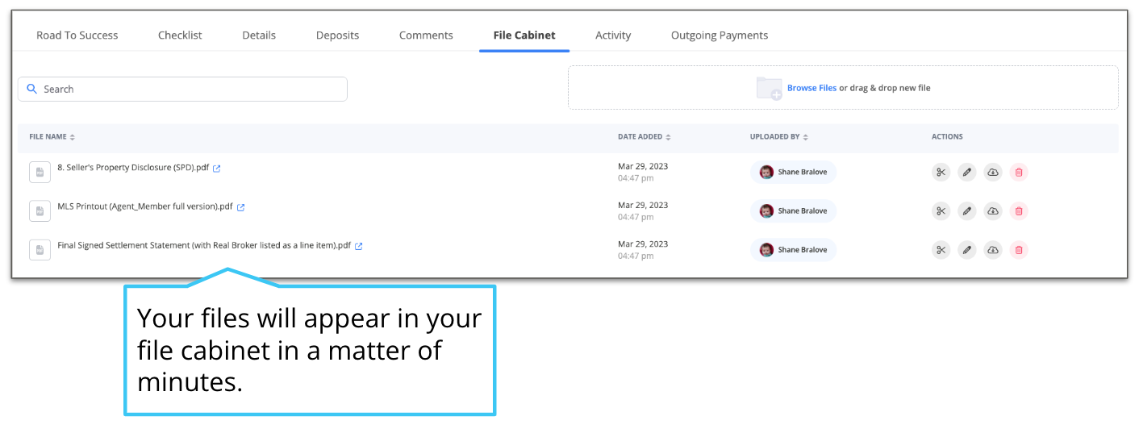
Task: Click the document icon beside Final Signed Settlement Statement
Action: tap(40, 250)
